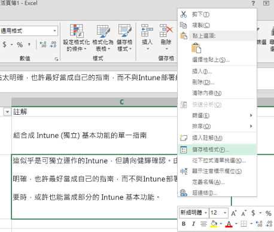Toggle Bold in mini toolbar
Viewport: 274px width, 232px height.
pos(184,224)
